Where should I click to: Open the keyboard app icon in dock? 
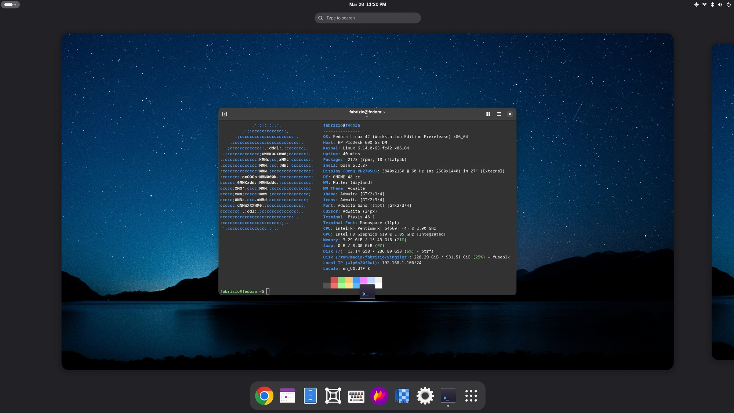point(356,396)
